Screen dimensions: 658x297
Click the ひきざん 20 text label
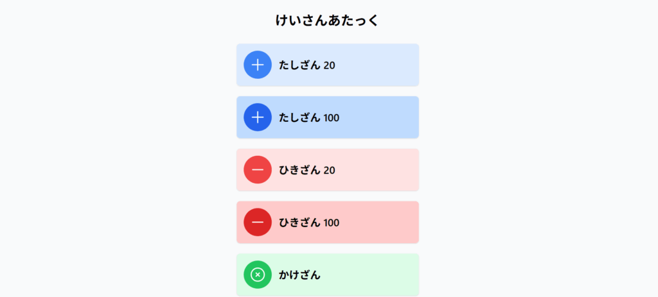tap(307, 170)
